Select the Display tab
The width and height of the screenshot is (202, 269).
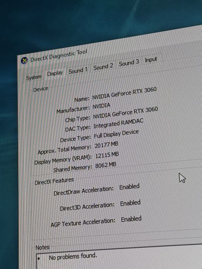pyautogui.click(x=55, y=73)
